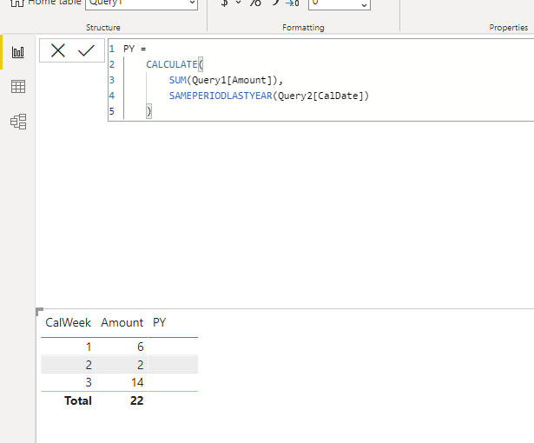This screenshot has width=534, height=443.
Task: Switch to the Data table view
Action: point(18,87)
